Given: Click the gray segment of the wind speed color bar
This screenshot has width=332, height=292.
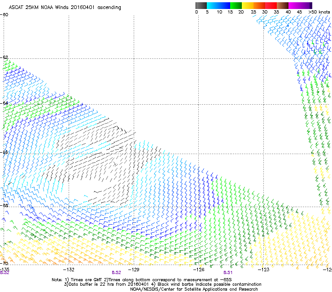Looking at the screenshot, I should pos(201,5).
